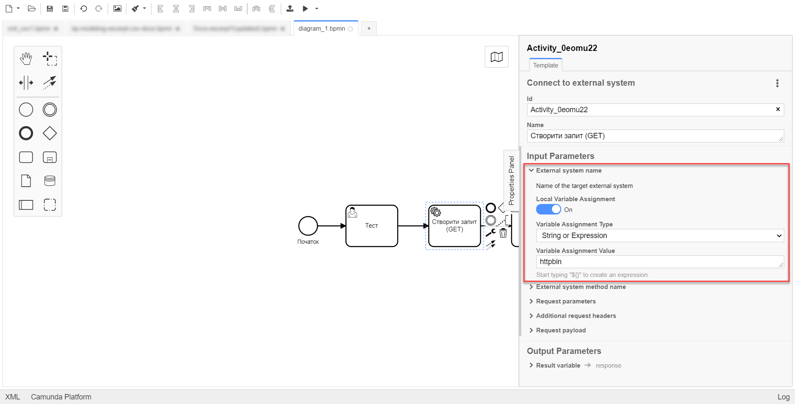Export the diagram as image
795x404 pixels.
117,8
